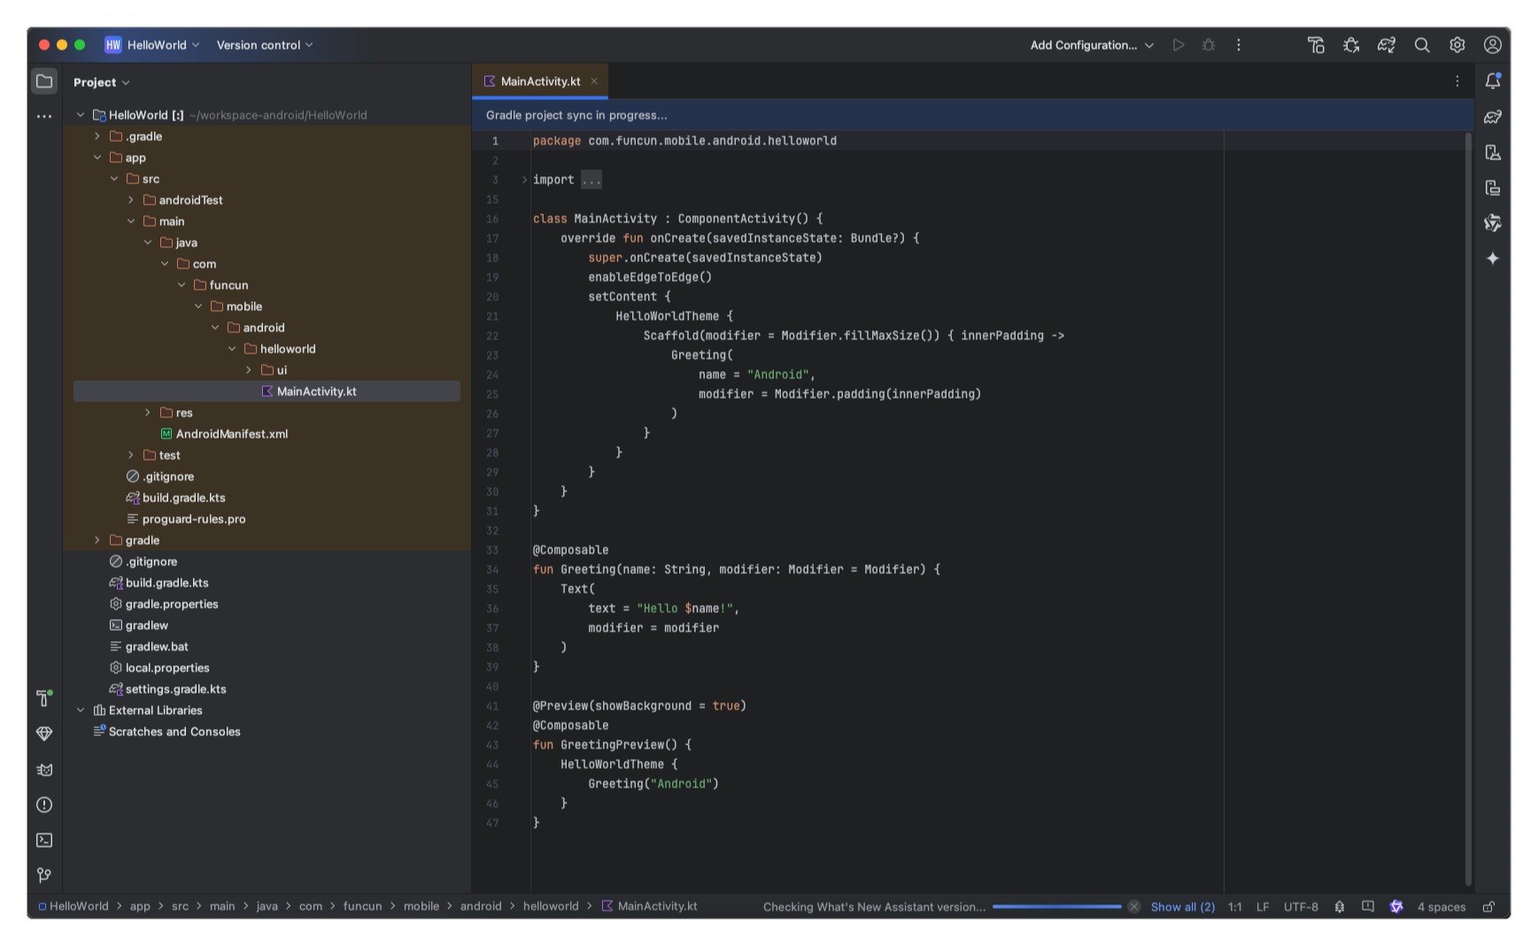Select MainActivity.kt in project tree

(x=267, y=392)
